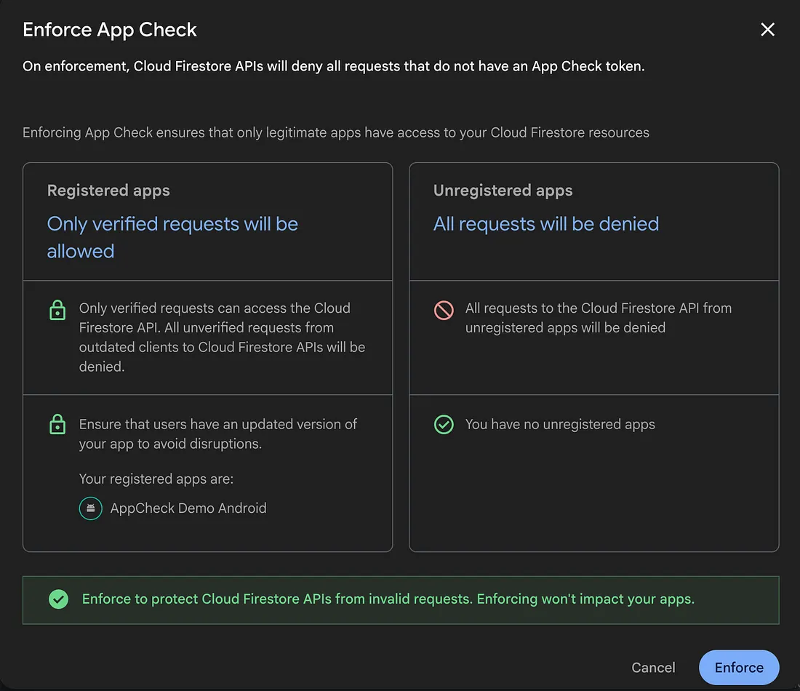This screenshot has height=691, width=800.
Task: Click 'Only verified requests will be allowed' text
Action: click(x=172, y=237)
